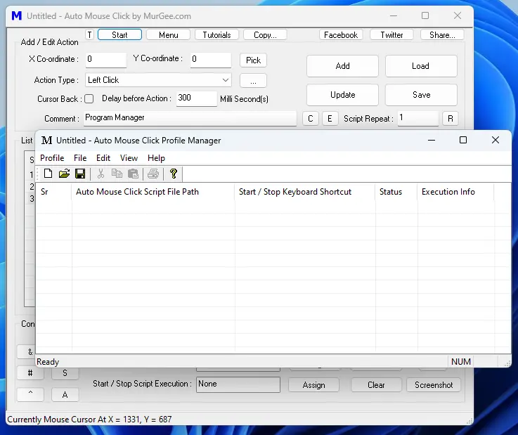
Task: Click the Save script button
Action: pyautogui.click(x=421, y=95)
